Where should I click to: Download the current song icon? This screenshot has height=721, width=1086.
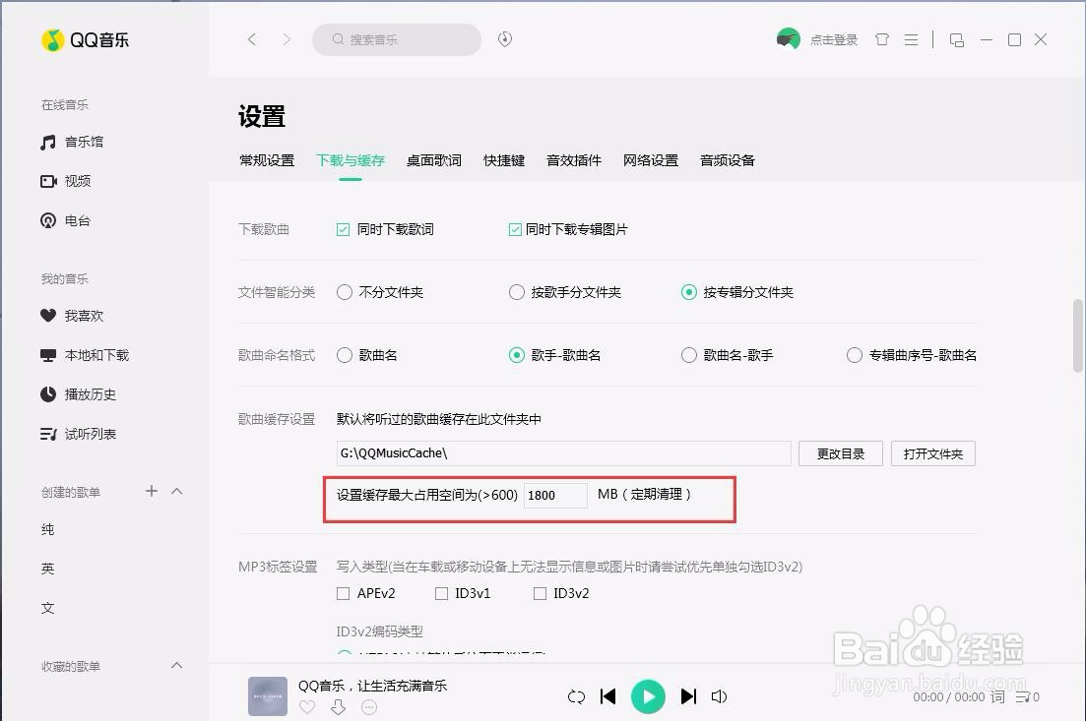pyautogui.click(x=338, y=707)
